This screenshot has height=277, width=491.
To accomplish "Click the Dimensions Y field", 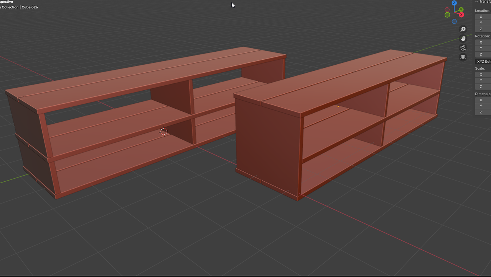I will (x=483, y=106).
